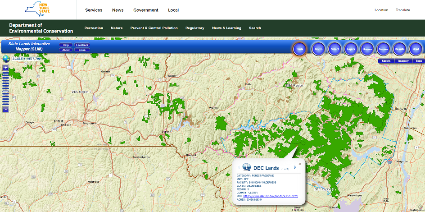Click the SCALE = 1:577,790 label
Viewport: 425px width, 212px height.
(x=26, y=59)
